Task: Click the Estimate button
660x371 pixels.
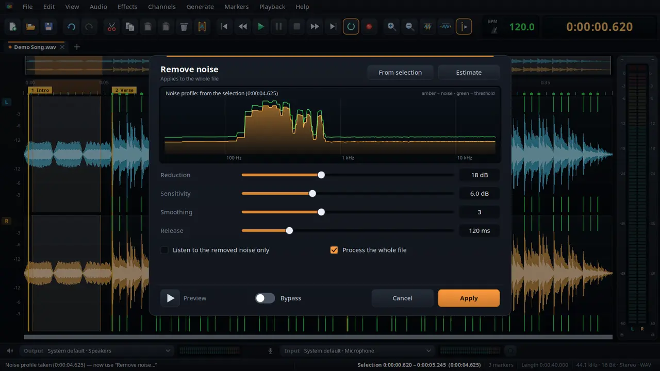Action: 469,73
